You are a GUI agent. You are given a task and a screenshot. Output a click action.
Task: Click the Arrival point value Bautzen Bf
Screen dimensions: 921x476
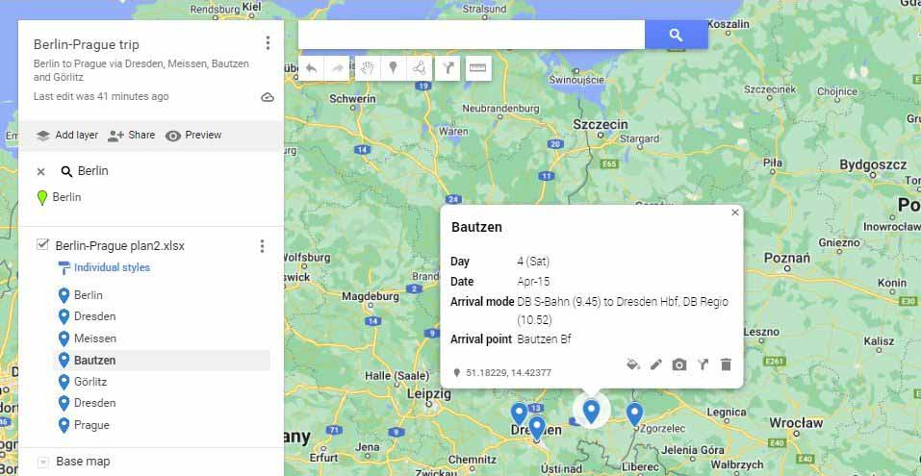click(x=544, y=339)
